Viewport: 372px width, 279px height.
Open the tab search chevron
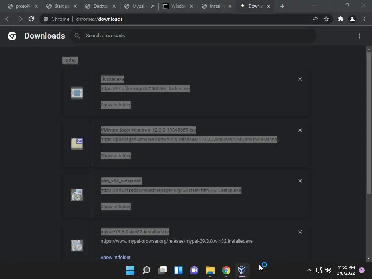(x=314, y=5)
